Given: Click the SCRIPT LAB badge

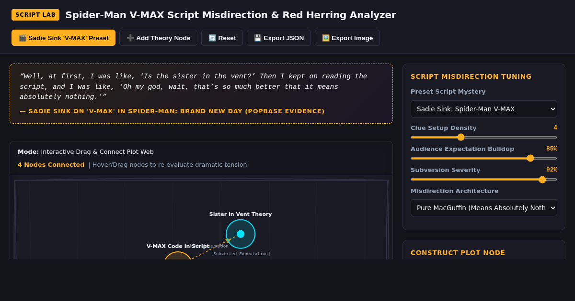Looking at the screenshot, I should click(x=35, y=15).
